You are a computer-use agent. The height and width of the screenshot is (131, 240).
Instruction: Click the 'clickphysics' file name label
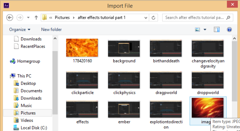124,92
